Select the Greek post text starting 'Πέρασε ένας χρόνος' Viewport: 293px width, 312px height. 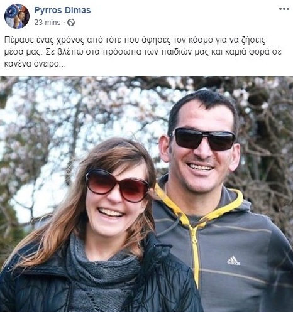click(x=143, y=51)
